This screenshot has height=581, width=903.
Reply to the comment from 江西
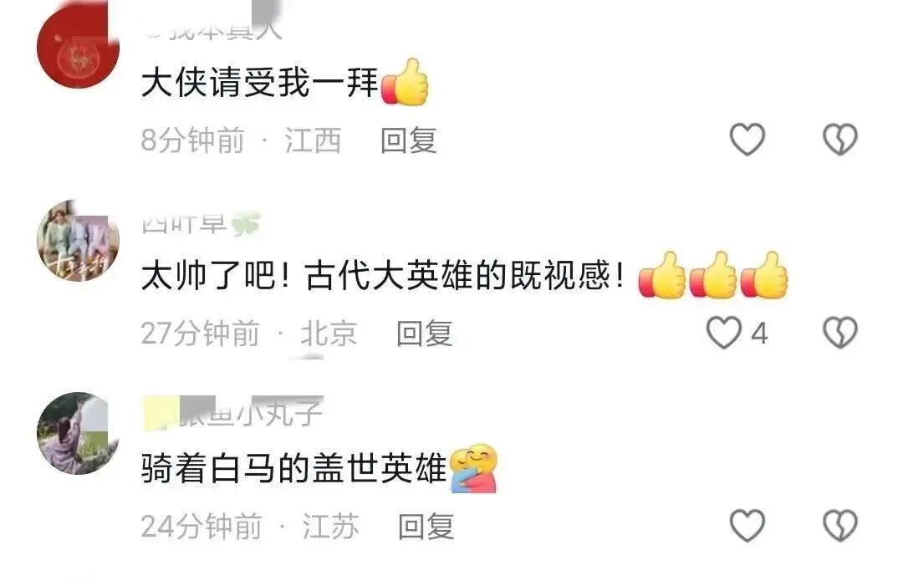click(408, 140)
